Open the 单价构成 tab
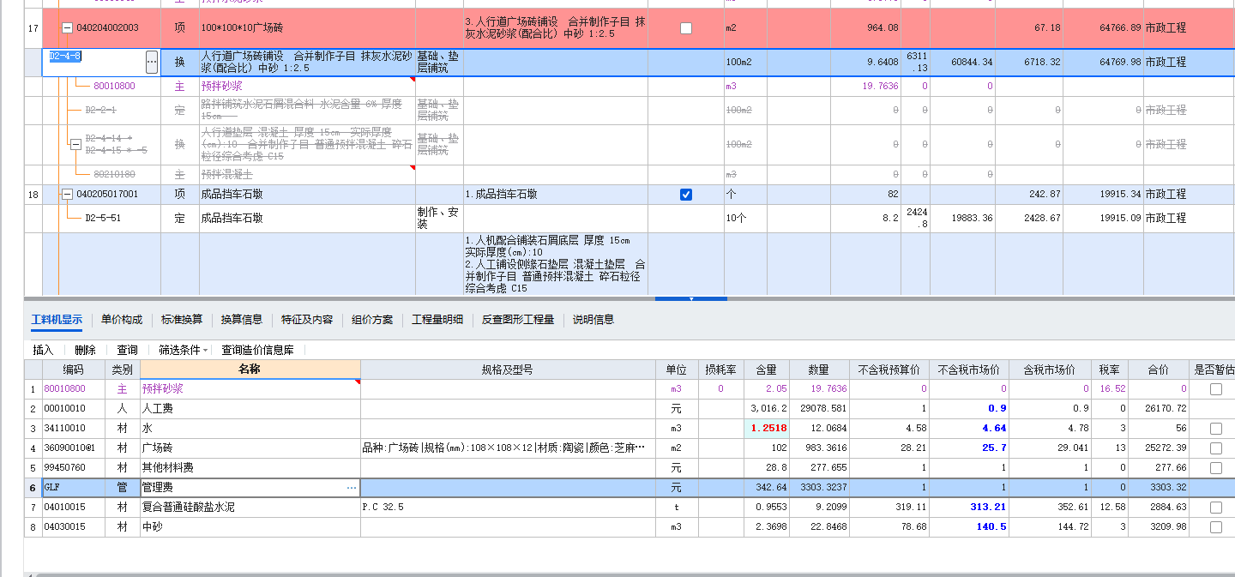 (x=122, y=320)
